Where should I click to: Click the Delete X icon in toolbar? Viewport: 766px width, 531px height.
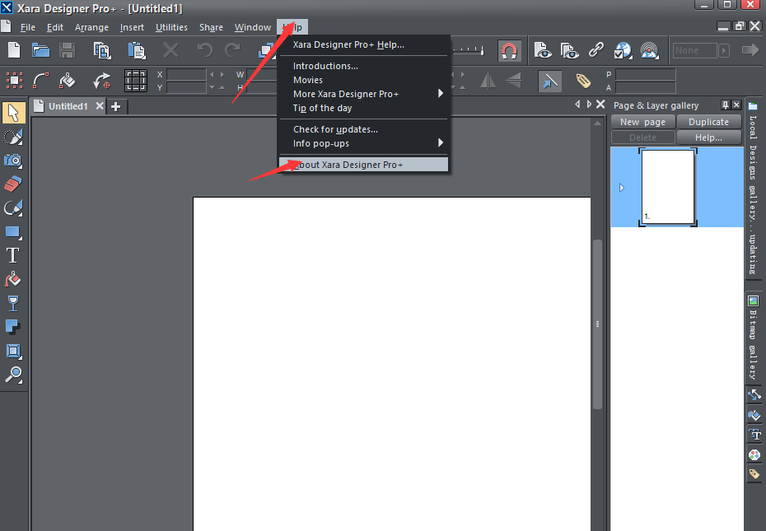point(170,50)
